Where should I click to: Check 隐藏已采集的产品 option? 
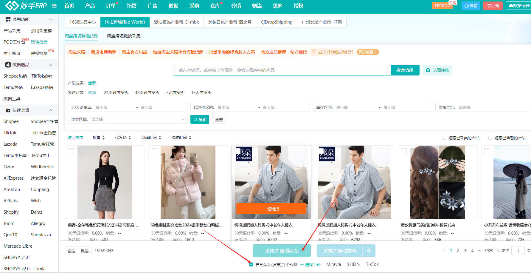444,138
